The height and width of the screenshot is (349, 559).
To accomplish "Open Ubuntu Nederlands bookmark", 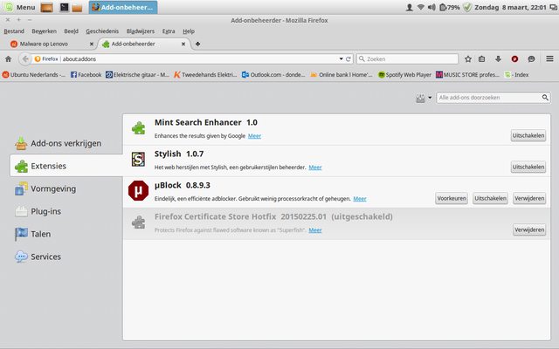I will click(x=34, y=75).
